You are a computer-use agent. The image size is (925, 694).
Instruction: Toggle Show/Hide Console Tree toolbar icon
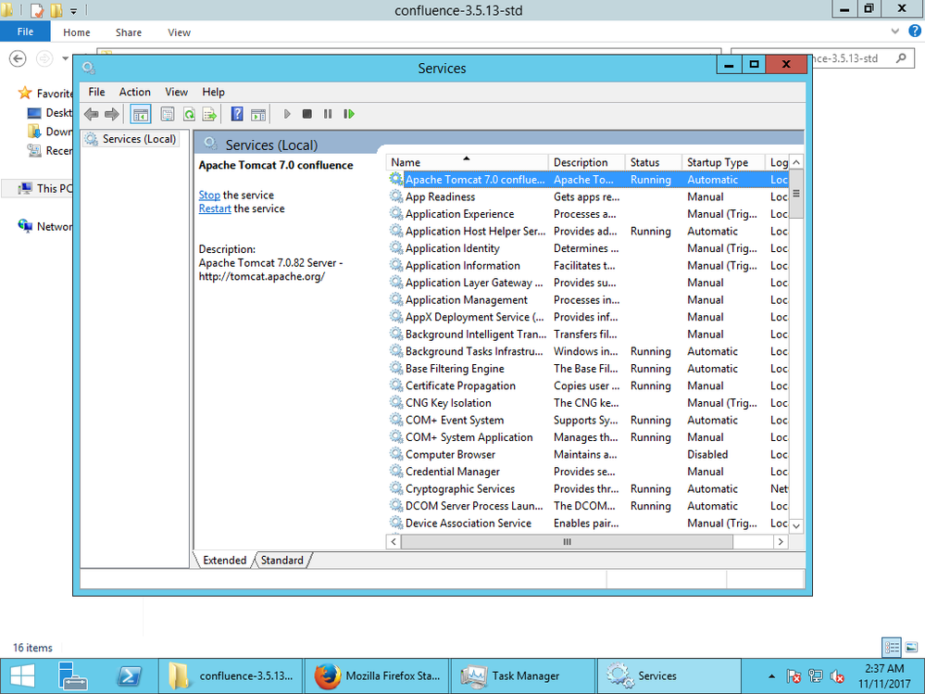point(141,114)
